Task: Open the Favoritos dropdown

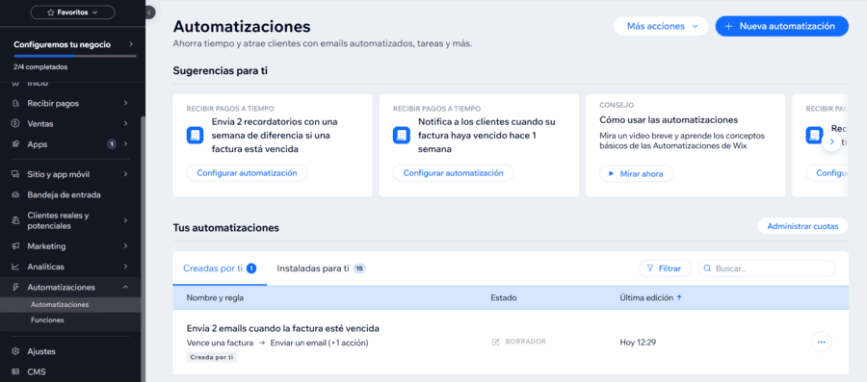Action: click(72, 13)
